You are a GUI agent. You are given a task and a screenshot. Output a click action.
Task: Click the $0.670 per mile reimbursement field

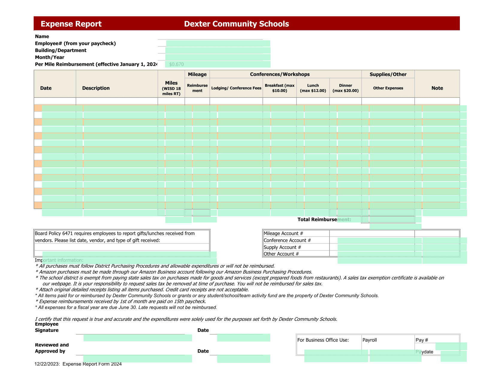(x=218, y=64)
